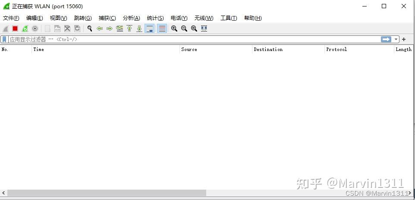Toggle auto-scroll during live capture
The image size is (415, 200).
[150, 29]
